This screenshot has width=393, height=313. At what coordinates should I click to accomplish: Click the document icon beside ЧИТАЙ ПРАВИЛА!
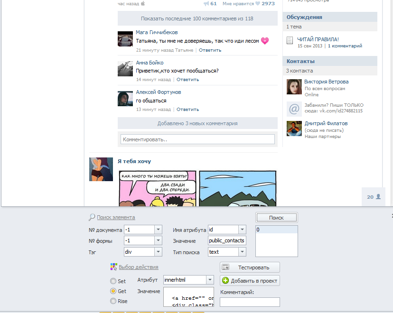tap(290, 40)
